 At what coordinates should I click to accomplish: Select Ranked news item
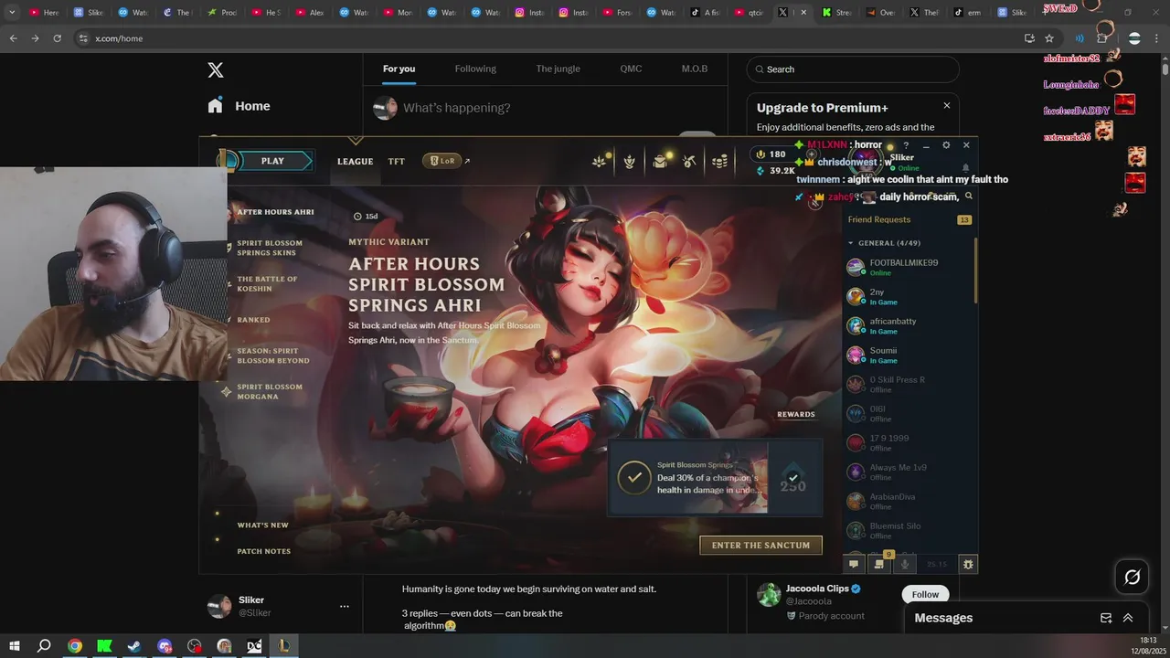pyautogui.click(x=253, y=320)
